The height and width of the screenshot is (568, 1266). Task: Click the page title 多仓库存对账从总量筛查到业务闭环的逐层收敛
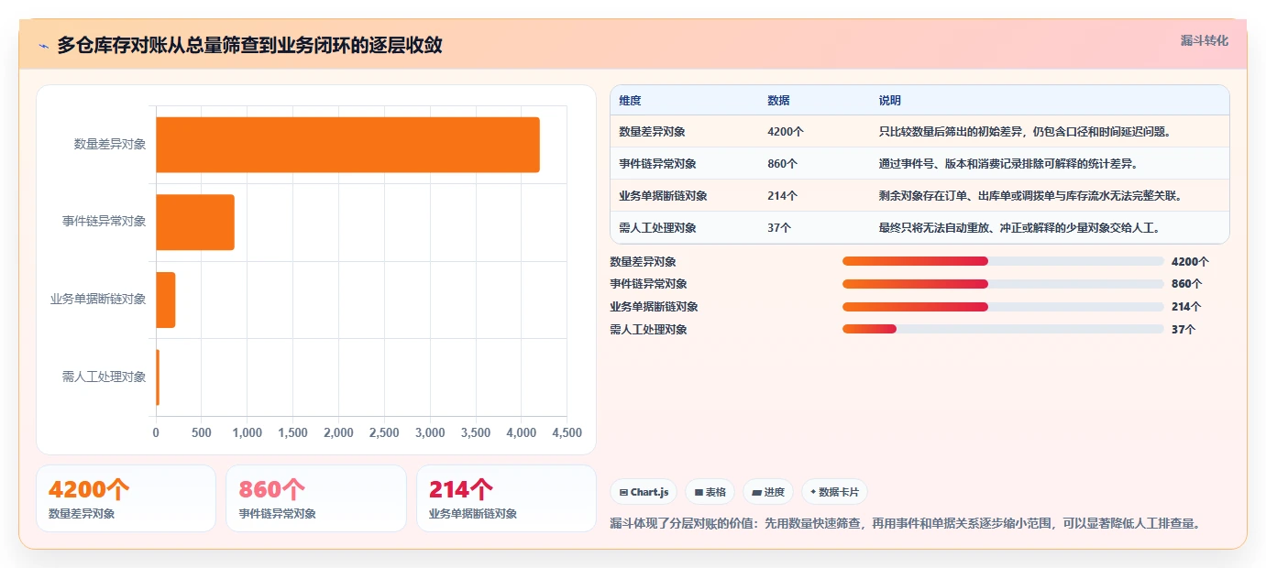pyautogui.click(x=249, y=45)
